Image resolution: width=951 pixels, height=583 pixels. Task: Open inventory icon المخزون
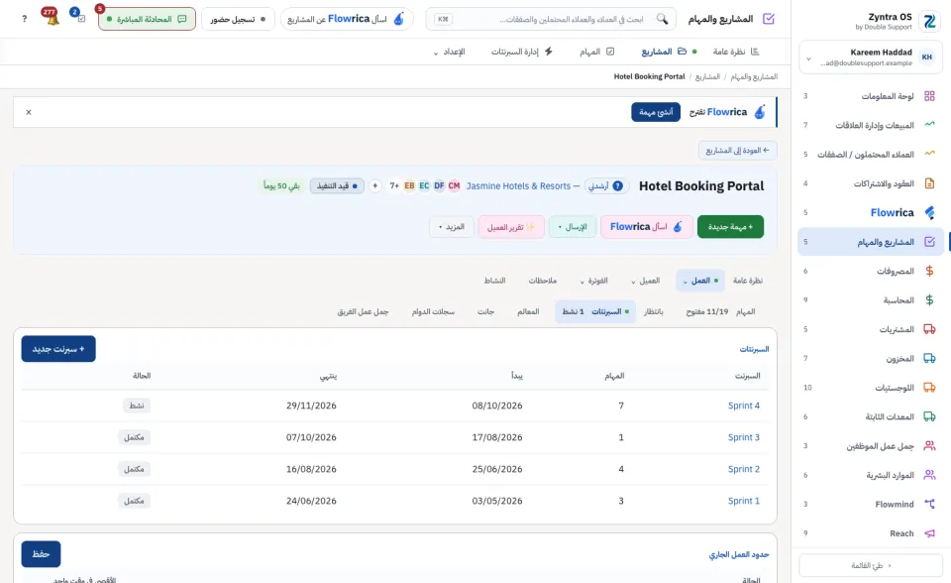tap(929, 358)
